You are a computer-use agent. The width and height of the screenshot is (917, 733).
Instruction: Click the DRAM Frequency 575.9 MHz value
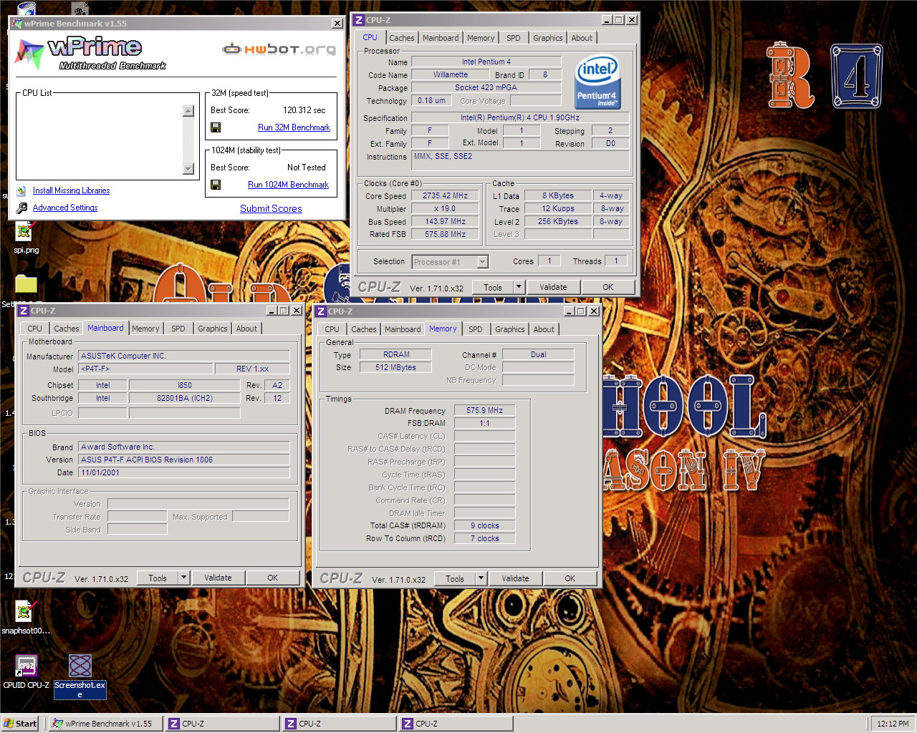pyautogui.click(x=485, y=410)
